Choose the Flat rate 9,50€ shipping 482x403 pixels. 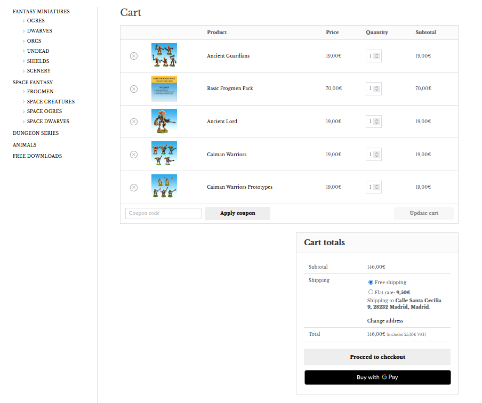click(x=371, y=292)
